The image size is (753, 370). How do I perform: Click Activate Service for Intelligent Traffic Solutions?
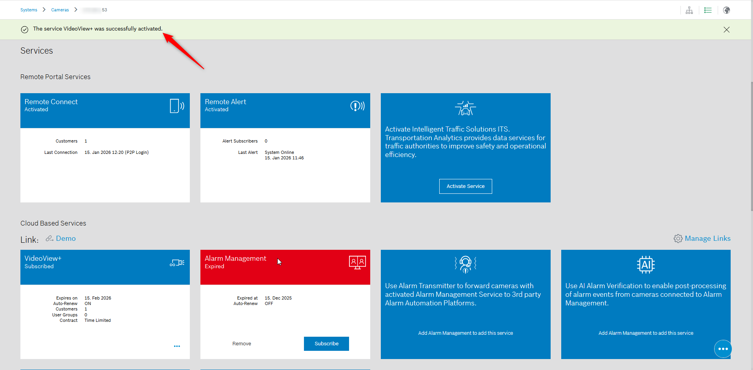tap(466, 186)
